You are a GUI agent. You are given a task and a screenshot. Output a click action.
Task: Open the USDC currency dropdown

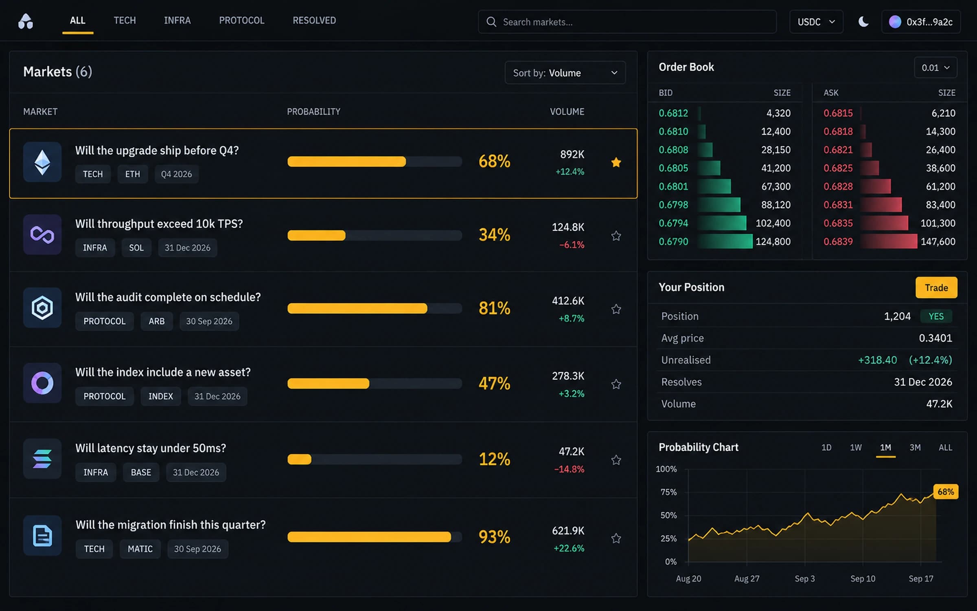[816, 22]
